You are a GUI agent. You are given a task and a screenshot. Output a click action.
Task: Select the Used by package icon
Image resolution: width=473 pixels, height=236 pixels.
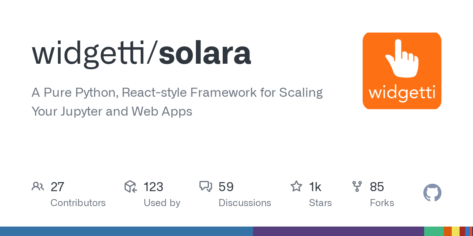[x=130, y=186]
